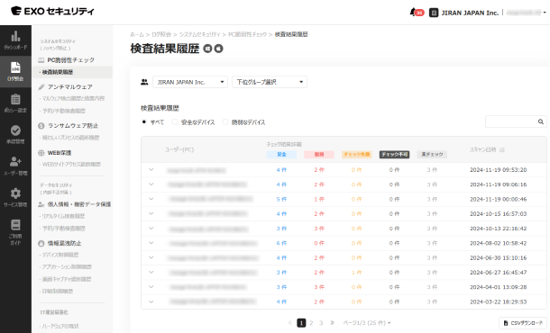Click the current page 1 indicator
550x333 pixels.
coord(301,323)
